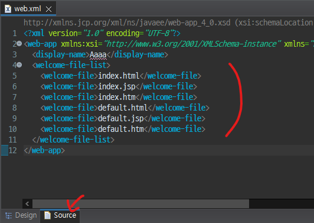This screenshot has width=314, height=223.
Task: Click the opening display-name tag
Action: point(61,54)
